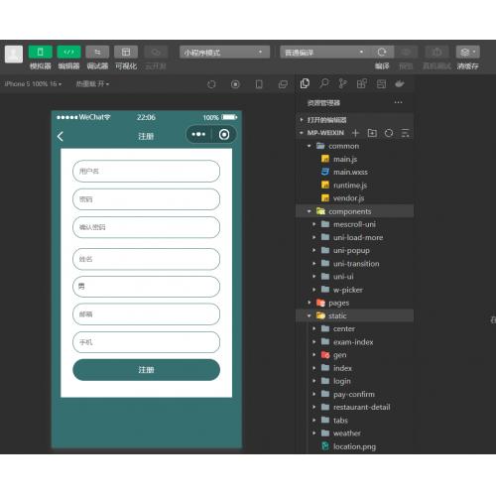Open the clear cache layers icon

[467, 53]
